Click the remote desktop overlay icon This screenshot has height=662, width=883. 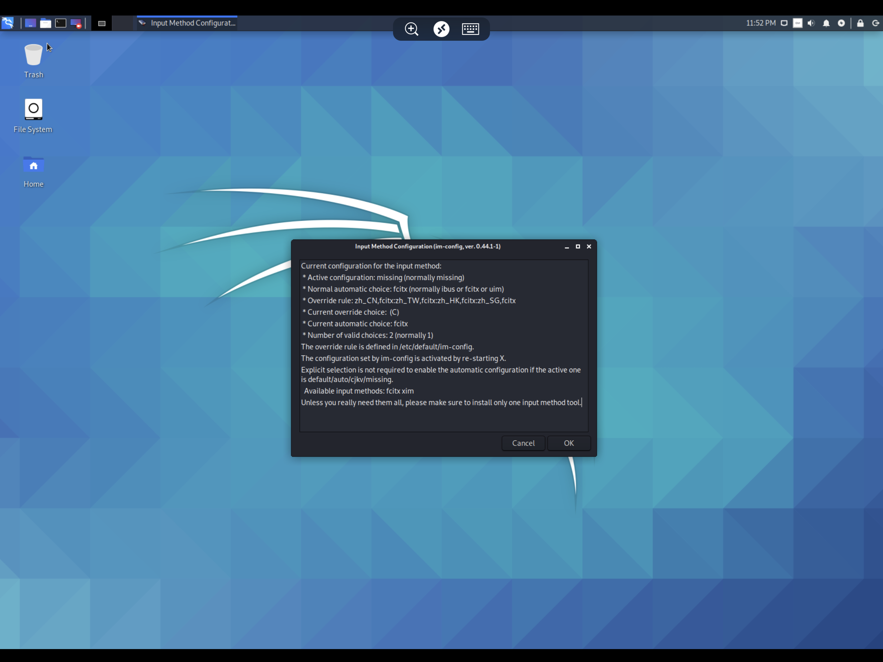coord(441,29)
